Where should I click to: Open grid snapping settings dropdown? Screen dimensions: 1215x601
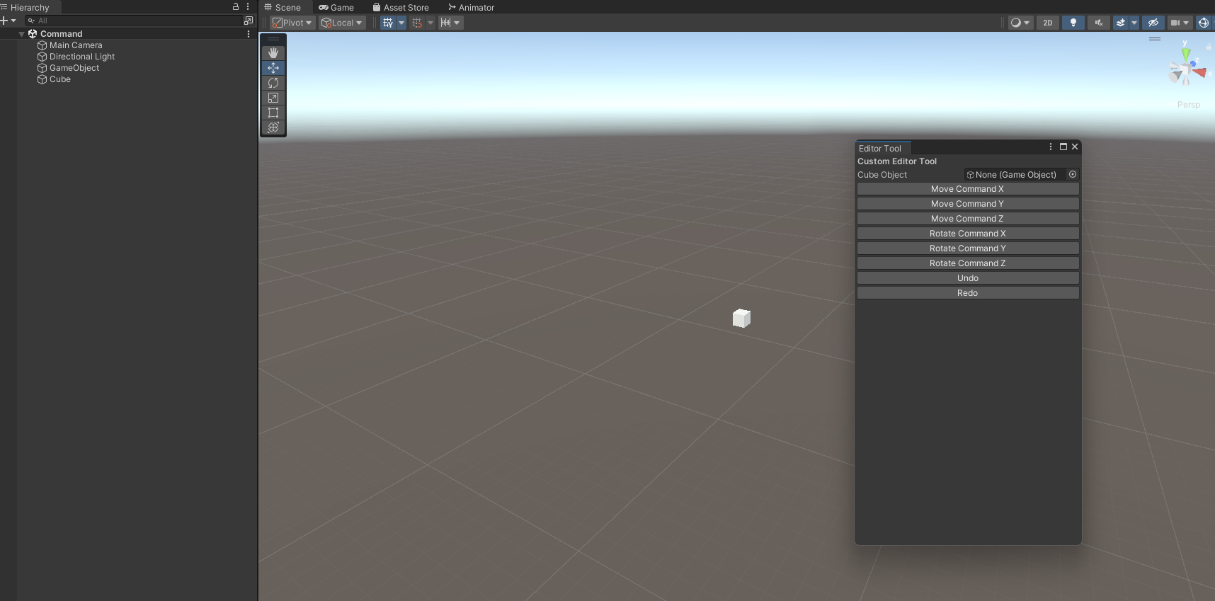[x=430, y=23]
